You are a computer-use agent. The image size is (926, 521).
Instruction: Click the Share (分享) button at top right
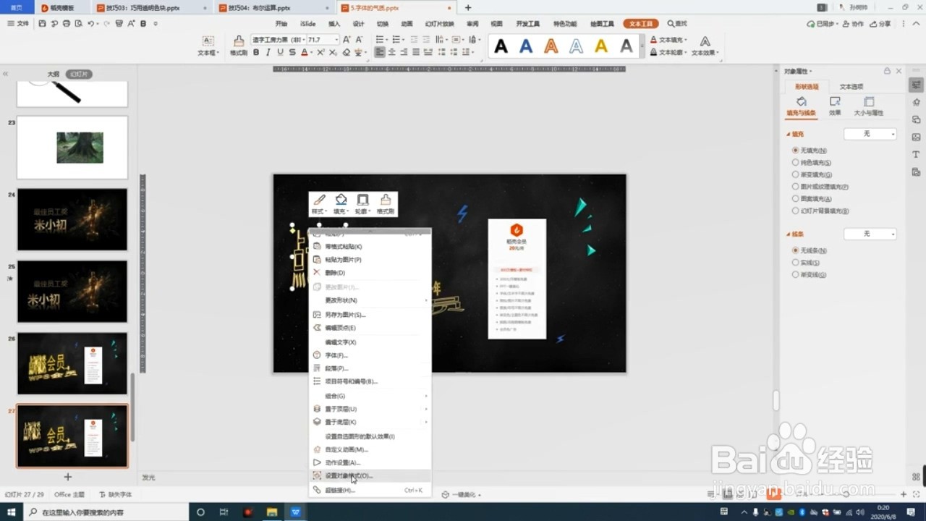coord(881,24)
